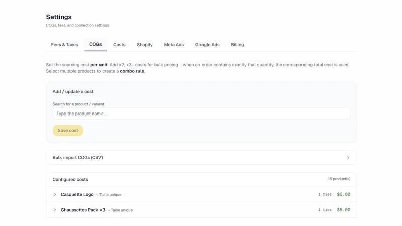Select the Chaussettes Pack x3 product name
402x226 pixels.
tap(83, 210)
